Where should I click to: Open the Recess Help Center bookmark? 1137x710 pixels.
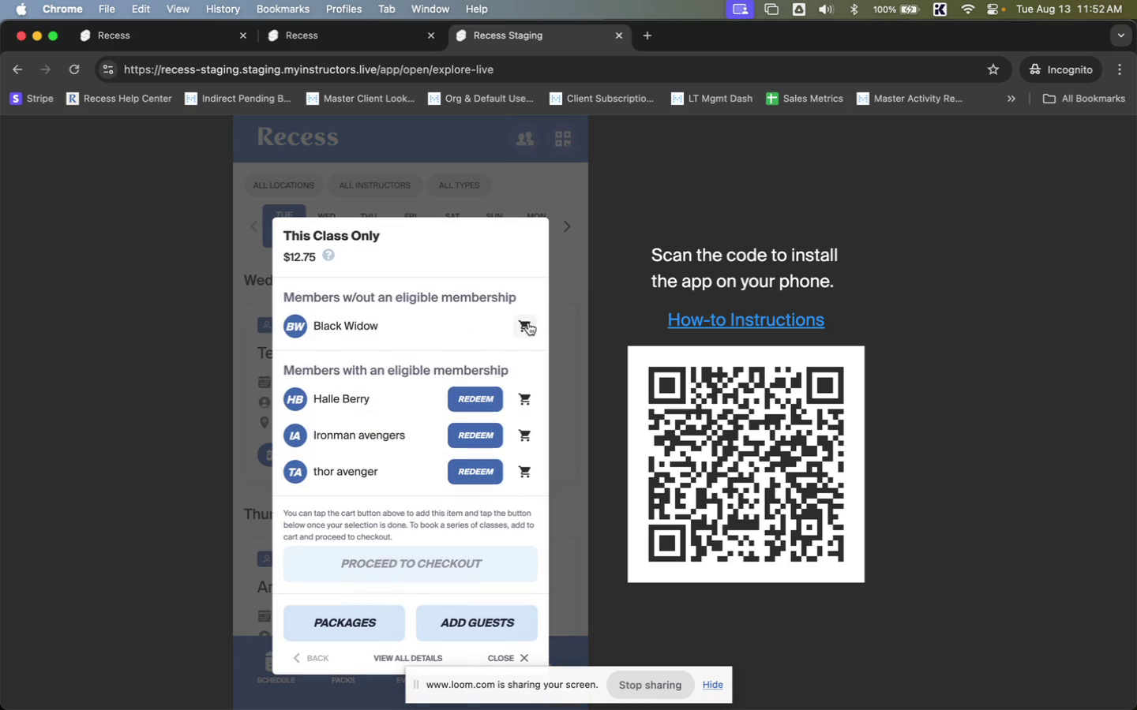tap(119, 99)
